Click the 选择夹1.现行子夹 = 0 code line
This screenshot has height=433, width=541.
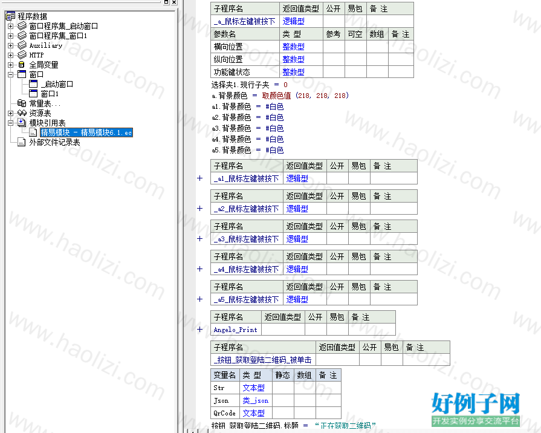tap(250, 85)
